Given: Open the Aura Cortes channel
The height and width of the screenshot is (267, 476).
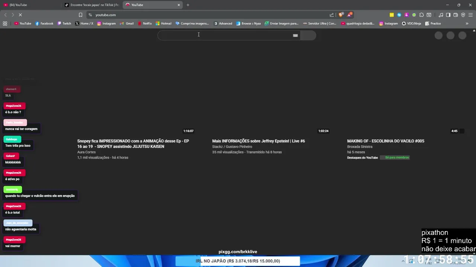Looking at the screenshot, I should click(86, 152).
